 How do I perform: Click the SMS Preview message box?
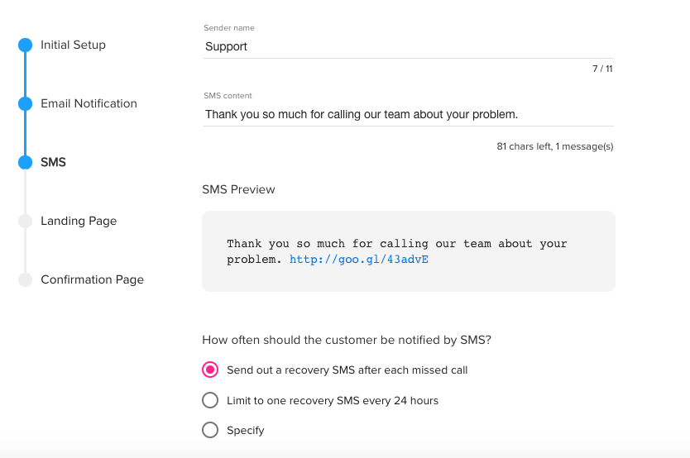tap(409, 251)
